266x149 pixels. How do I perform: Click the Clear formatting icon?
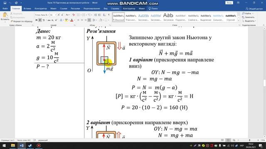tap(74, 15)
